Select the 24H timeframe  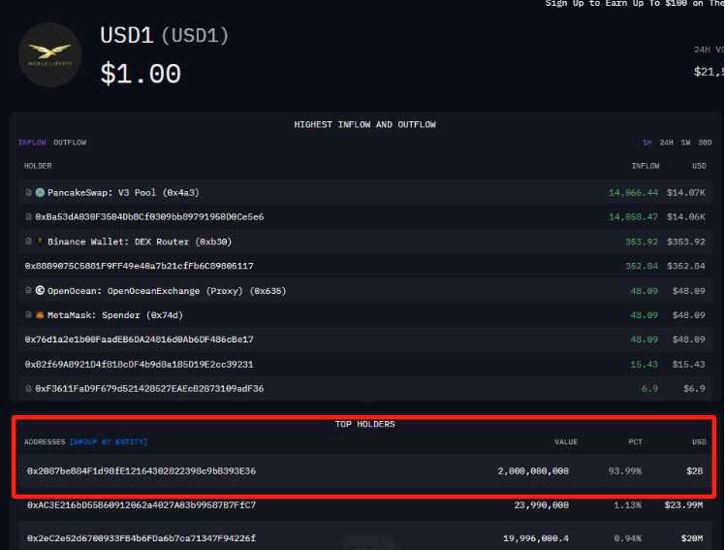(x=666, y=143)
